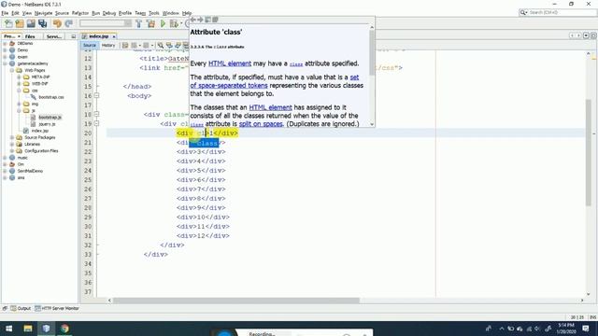Show hidden system tray icons
This screenshot has height=336, width=598.
[501, 329]
